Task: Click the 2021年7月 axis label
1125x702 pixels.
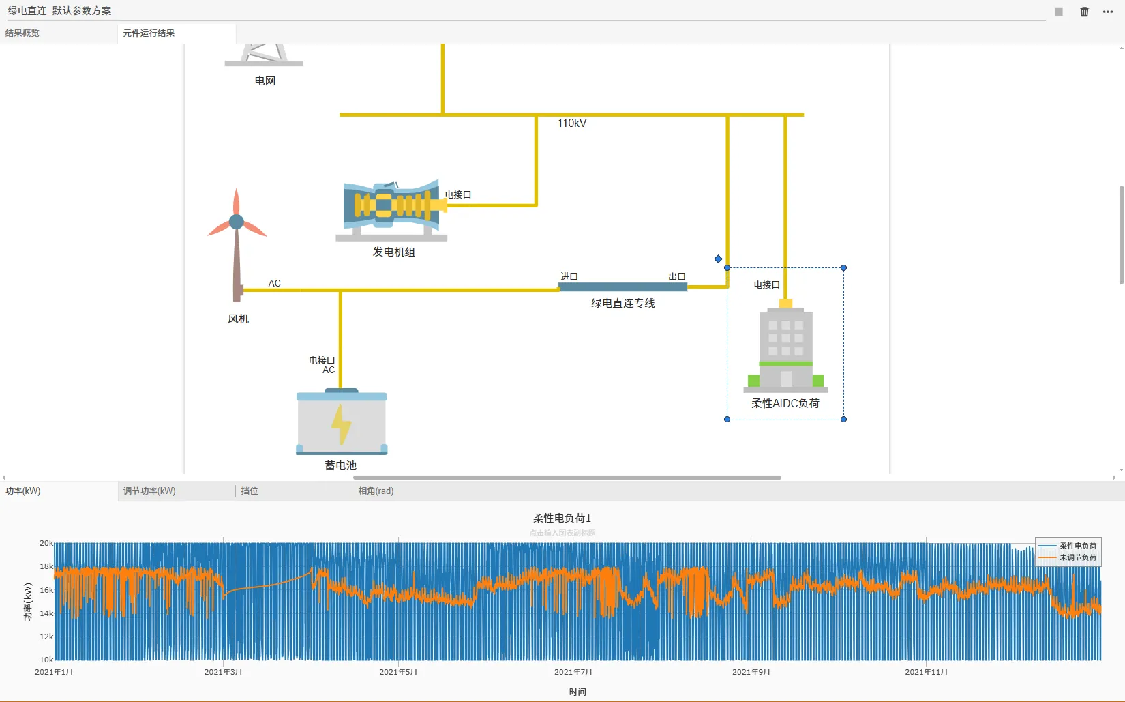Action: (573, 672)
